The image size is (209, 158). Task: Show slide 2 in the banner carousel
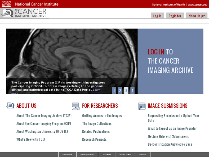120,90
